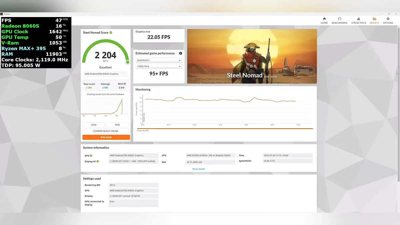Click the info icon beside Best score
Image resolution: width=400 pixels, height=225 pixels.
point(125,84)
